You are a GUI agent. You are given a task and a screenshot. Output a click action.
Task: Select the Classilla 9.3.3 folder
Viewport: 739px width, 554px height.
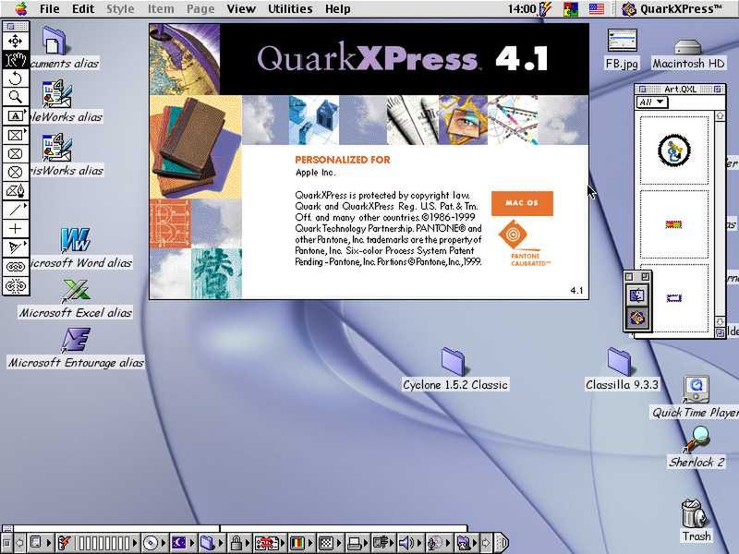pos(621,370)
